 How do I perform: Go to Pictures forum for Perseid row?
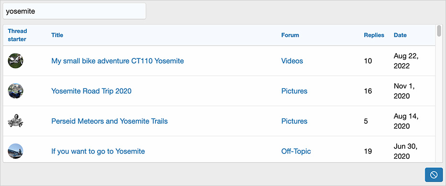click(x=294, y=121)
